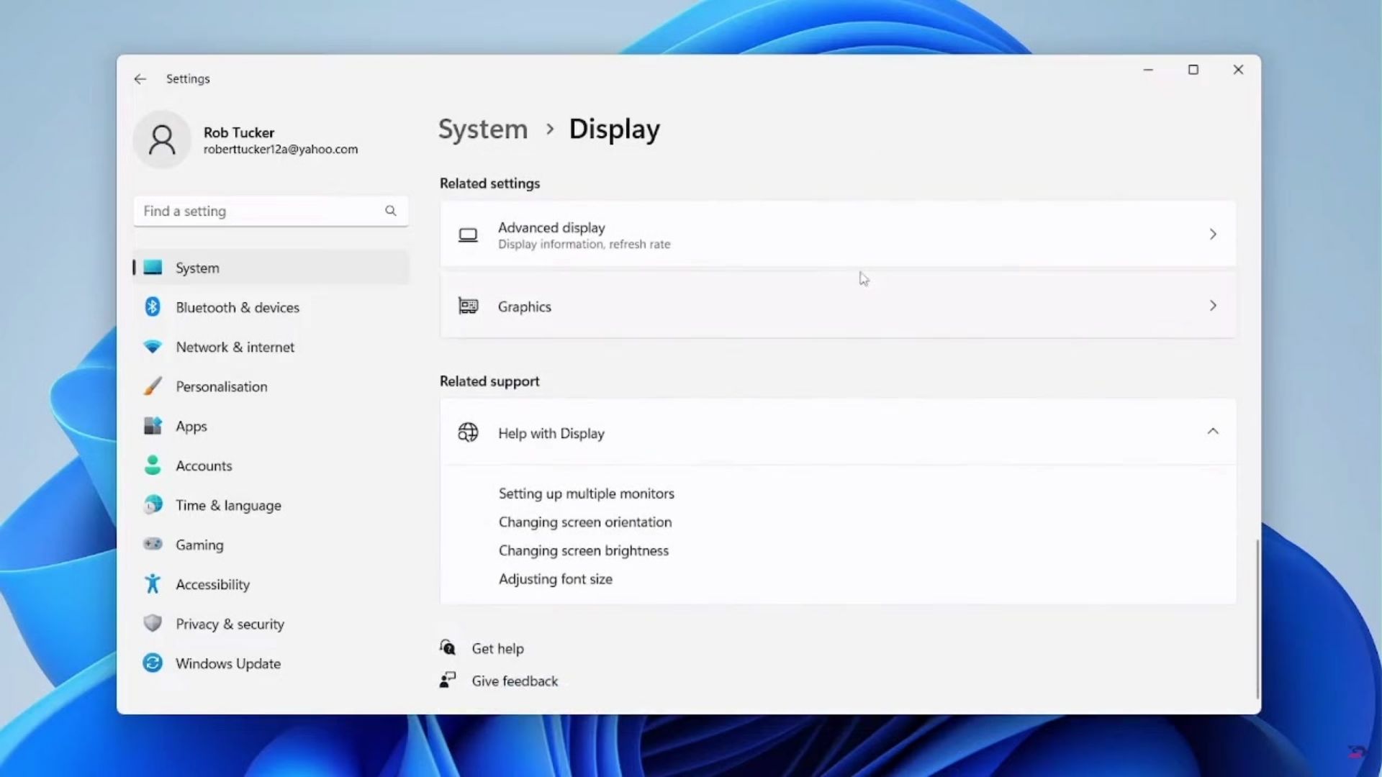Open Windows Update settings
The width and height of the screenshot is (1382, 777).
click(x=271, y=663)
